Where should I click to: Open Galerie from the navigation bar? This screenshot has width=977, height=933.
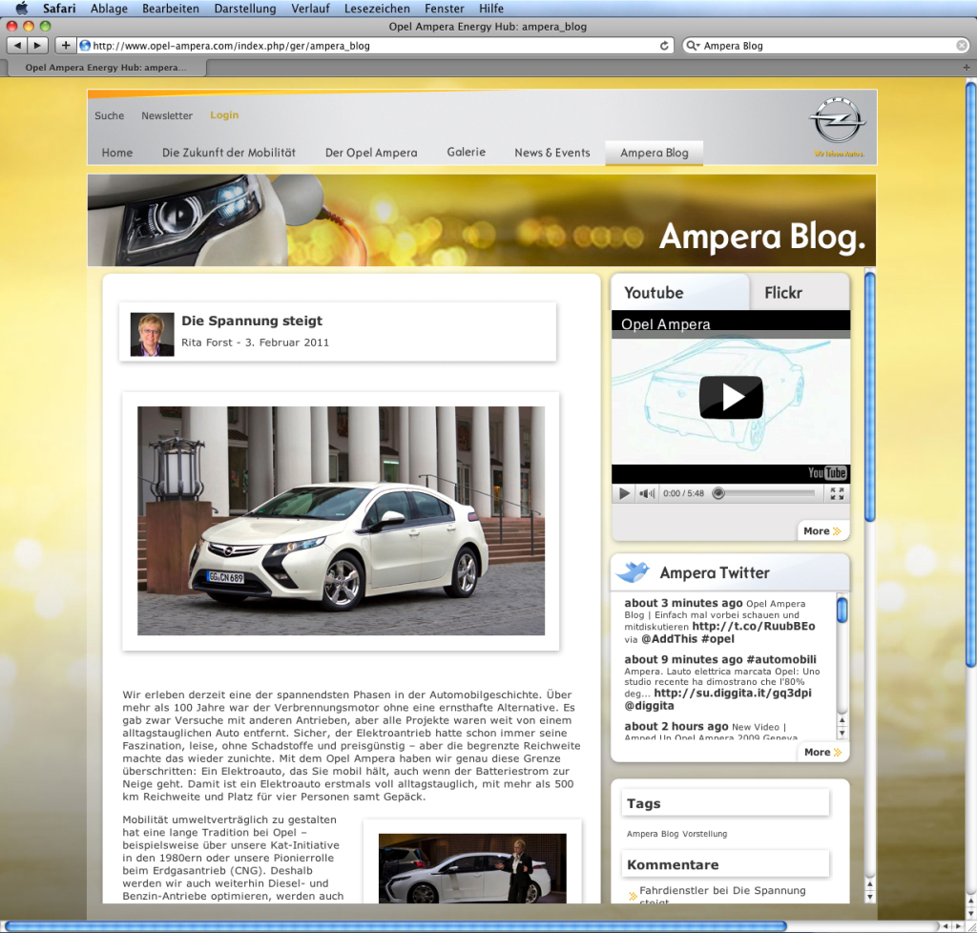(x=466, y=152)
